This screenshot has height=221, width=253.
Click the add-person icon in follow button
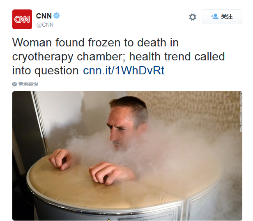[214, 16]
